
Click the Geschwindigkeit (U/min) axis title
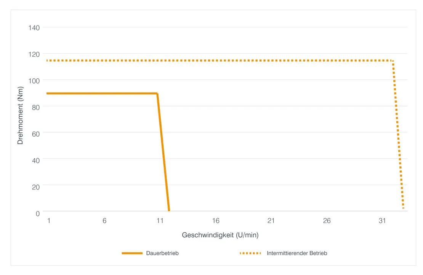220,235
